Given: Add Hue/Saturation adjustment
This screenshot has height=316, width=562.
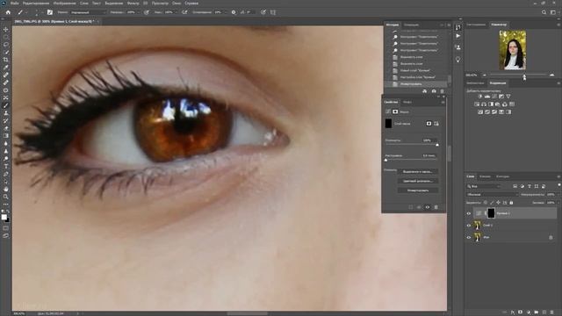Looking at the screenshot, I should [477, 104].
